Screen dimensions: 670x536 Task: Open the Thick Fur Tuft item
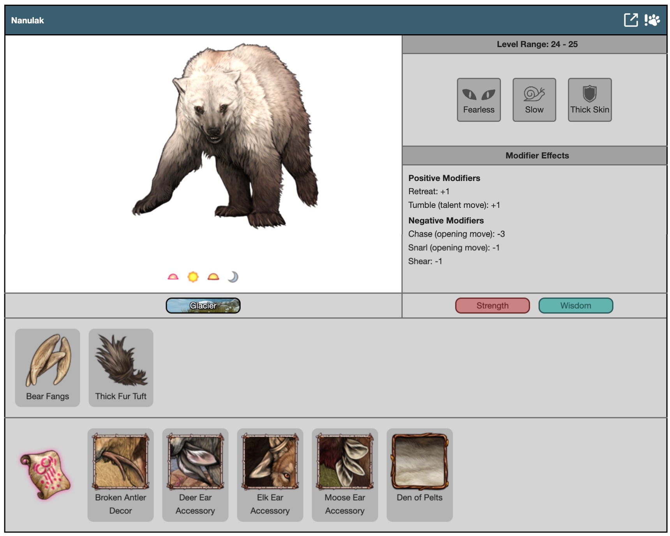pyautogui.click(x=121, y=367)
